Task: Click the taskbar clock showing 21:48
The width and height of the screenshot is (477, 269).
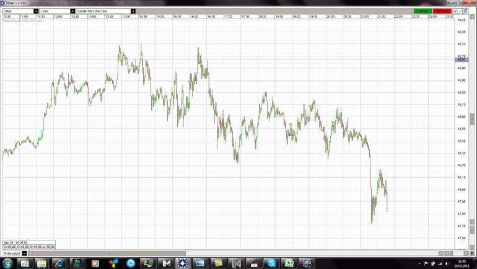Action: click(462, 263)
